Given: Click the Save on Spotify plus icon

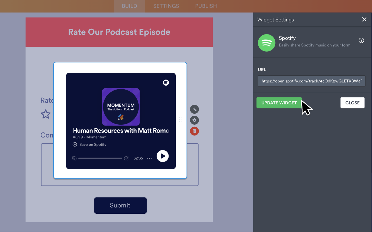Looking at the screenshot, I should [x=75, y=144].
